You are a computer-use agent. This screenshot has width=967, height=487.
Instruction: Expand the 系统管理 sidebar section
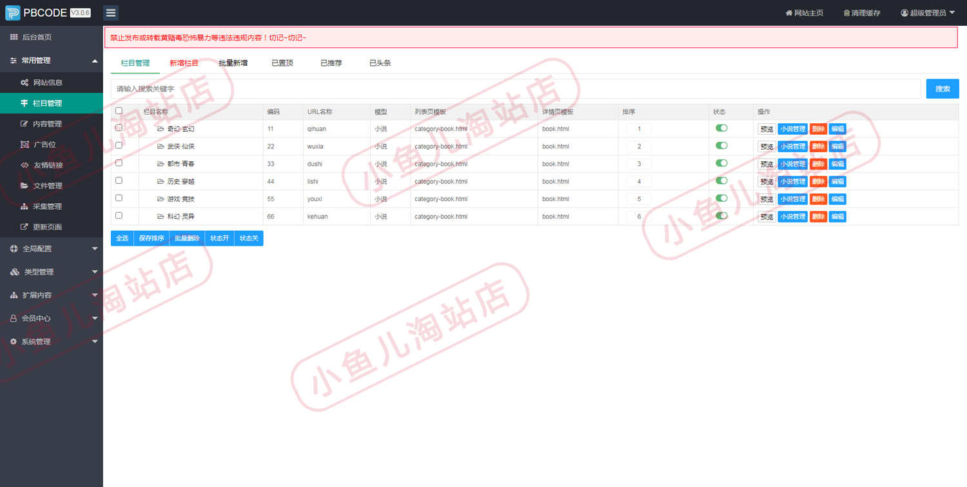click(52, 341)
